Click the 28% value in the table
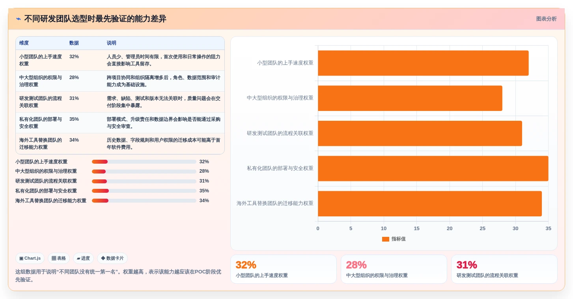The height and width of the screenshot is (299, 573). point(74,78)
